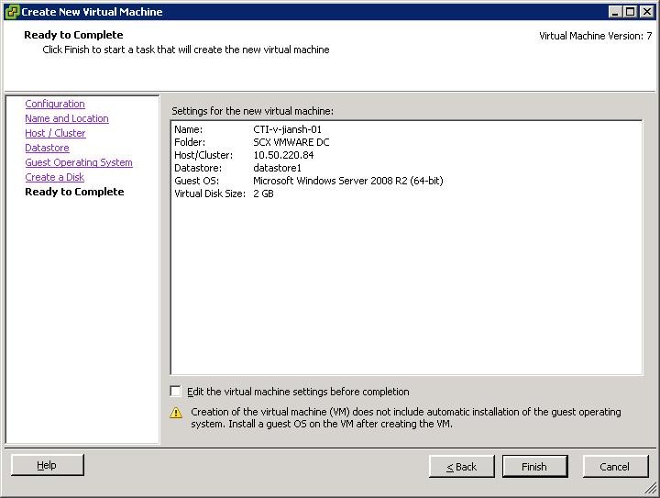Click the yellow warning triangle icon
The width and height of the screenshot is (660, 498).
(x=177, y=413)
